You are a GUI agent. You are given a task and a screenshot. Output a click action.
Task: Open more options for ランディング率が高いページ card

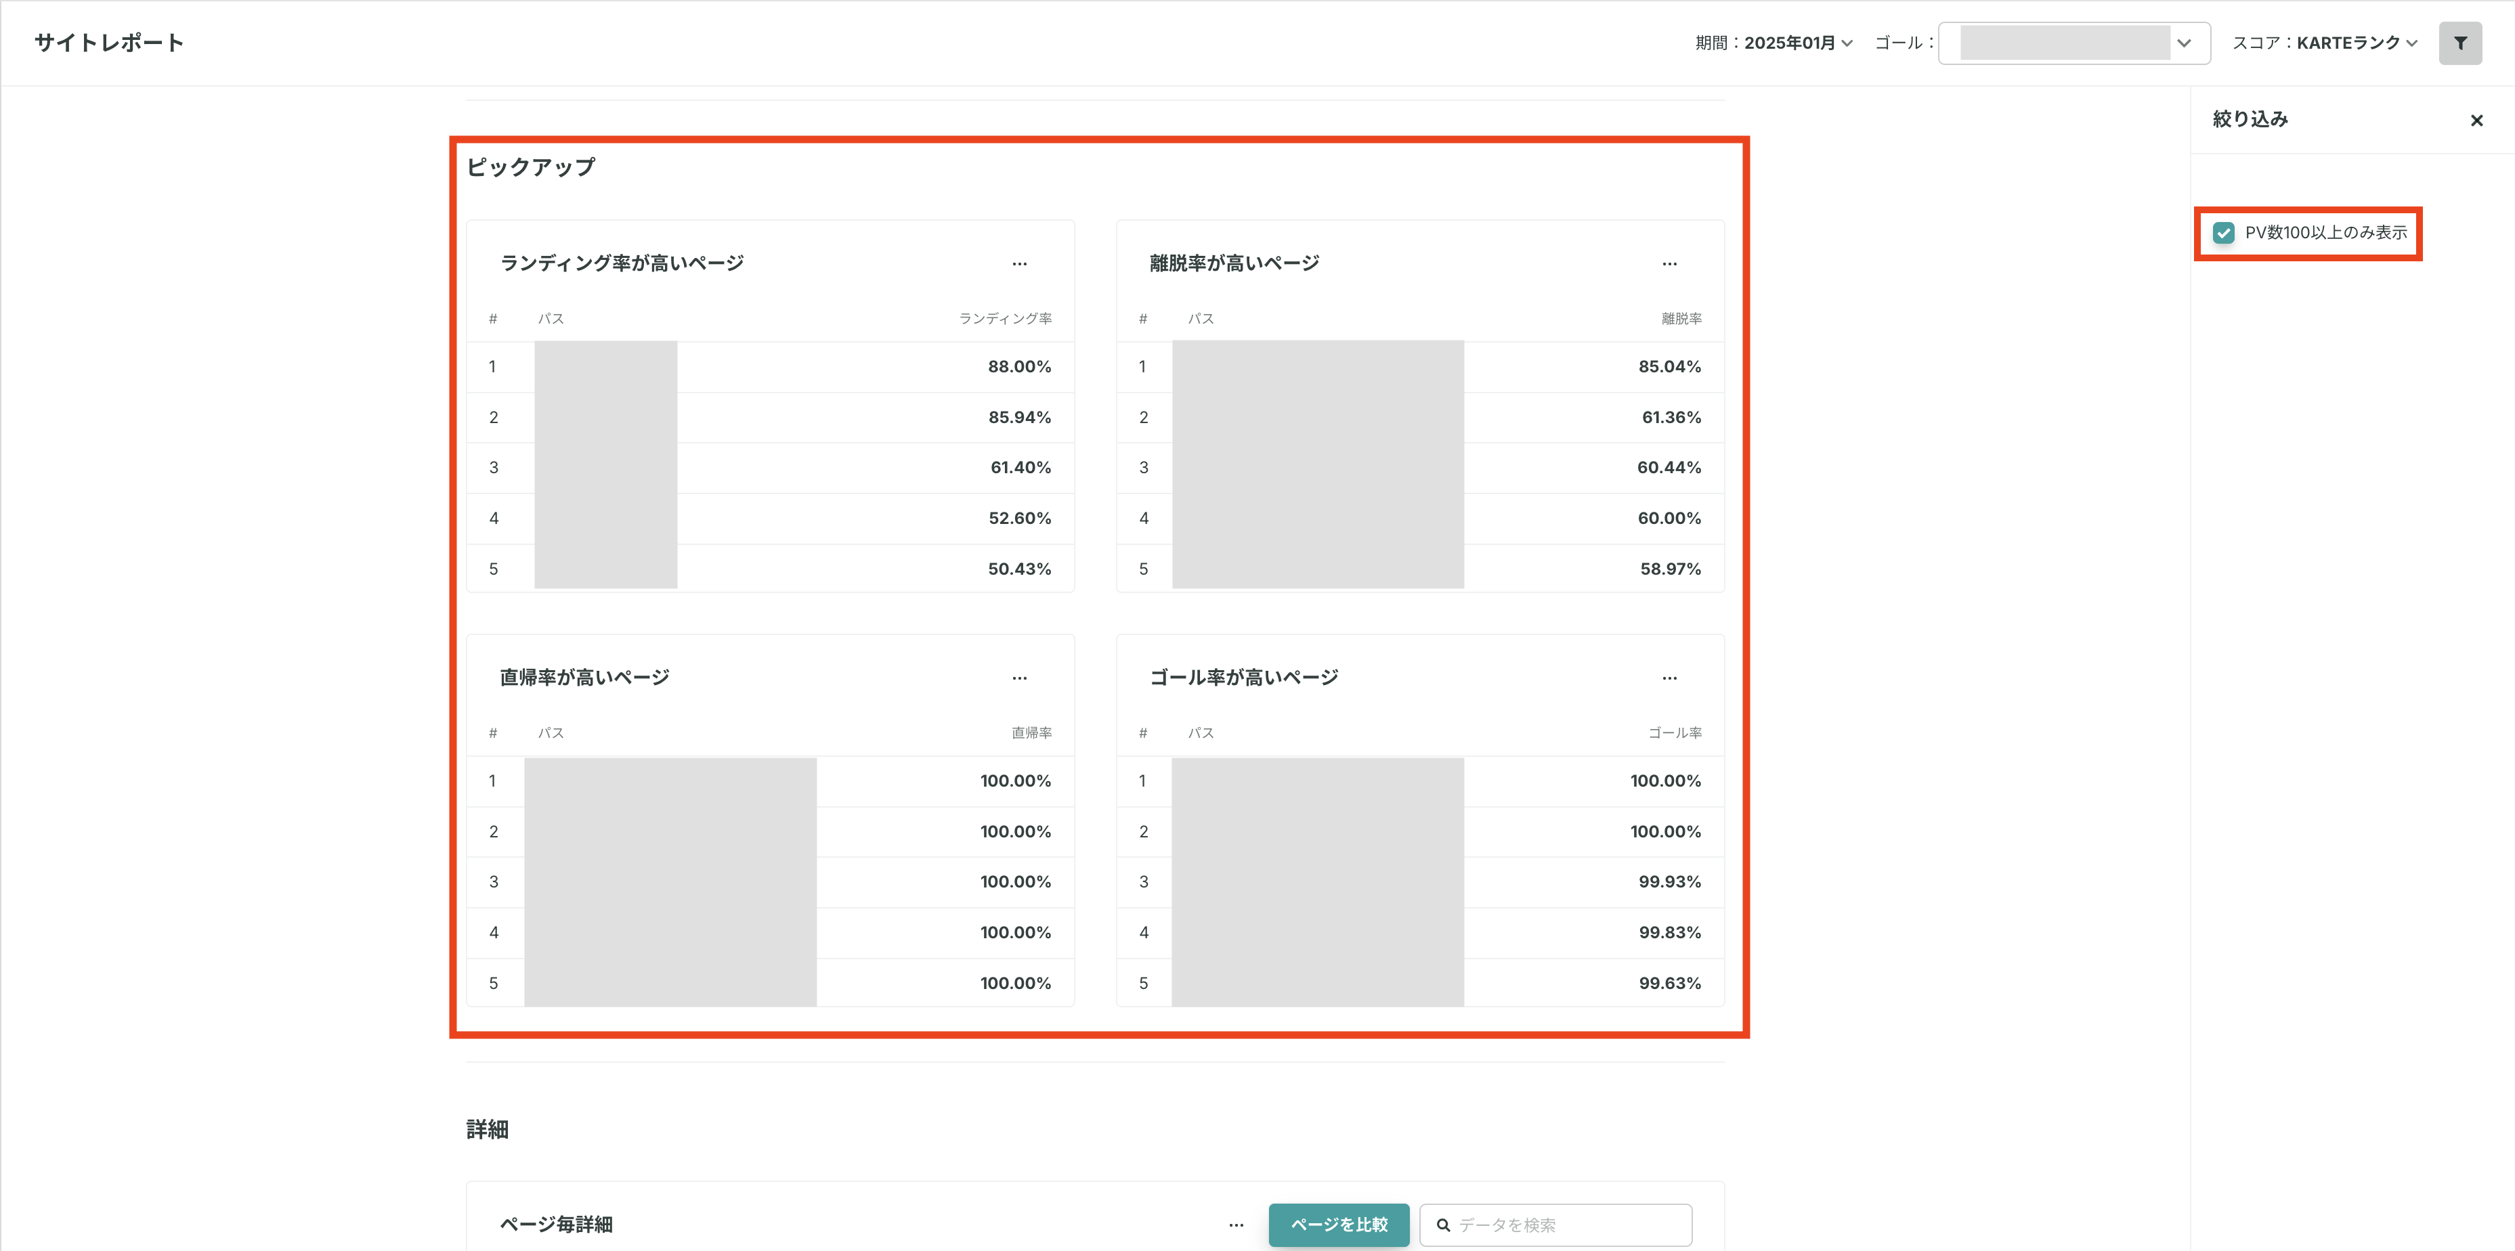click(x=1019, y=263)
